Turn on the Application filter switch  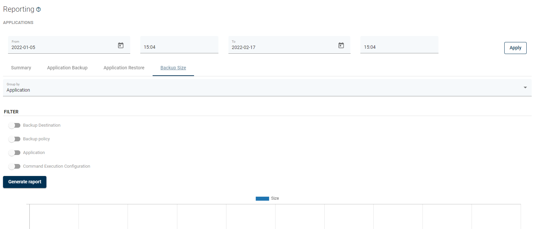click(x=14, y=153)
